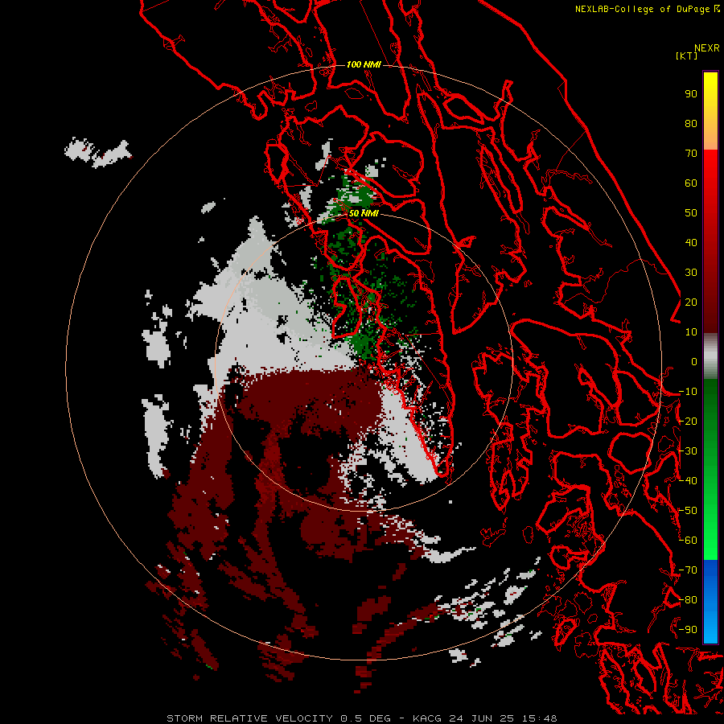
Task: Click the 10 value on the velocity scale
Action: (x=691, y=332)
